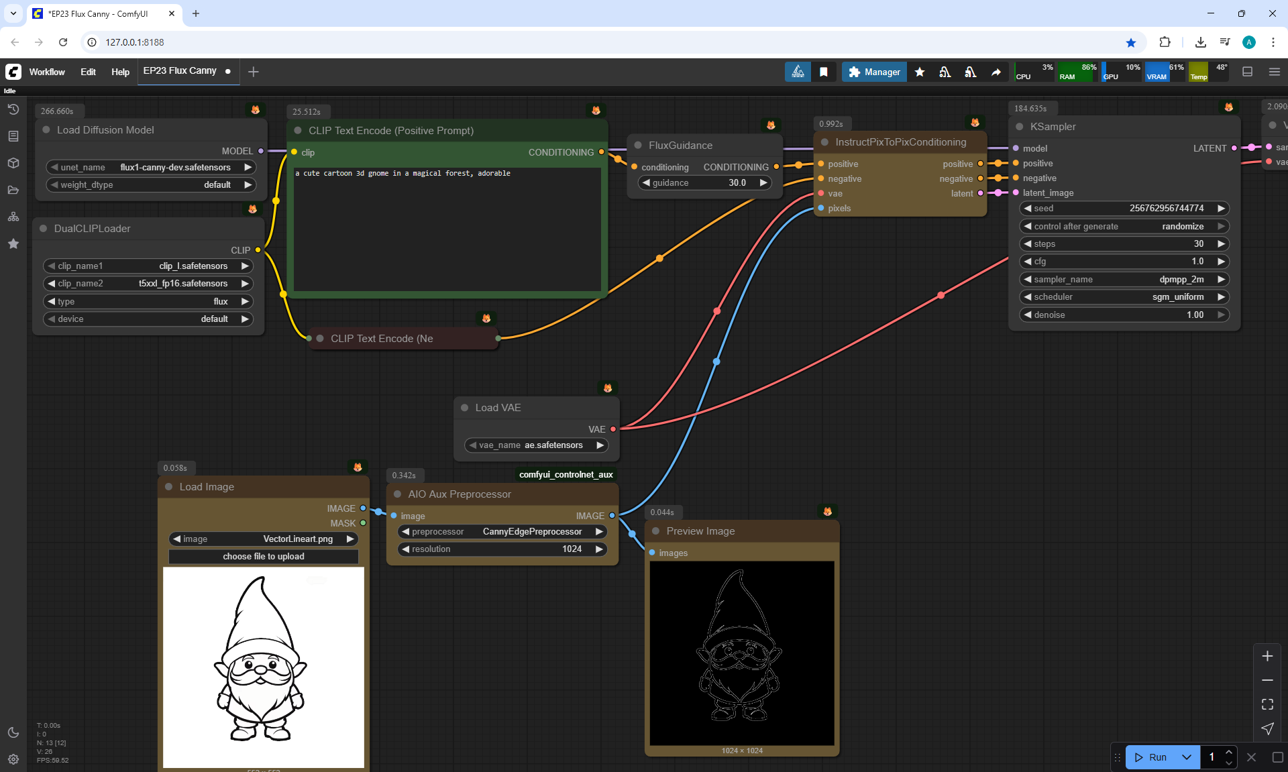
Task: Click the Manager button
Action: tap(874, 72)
